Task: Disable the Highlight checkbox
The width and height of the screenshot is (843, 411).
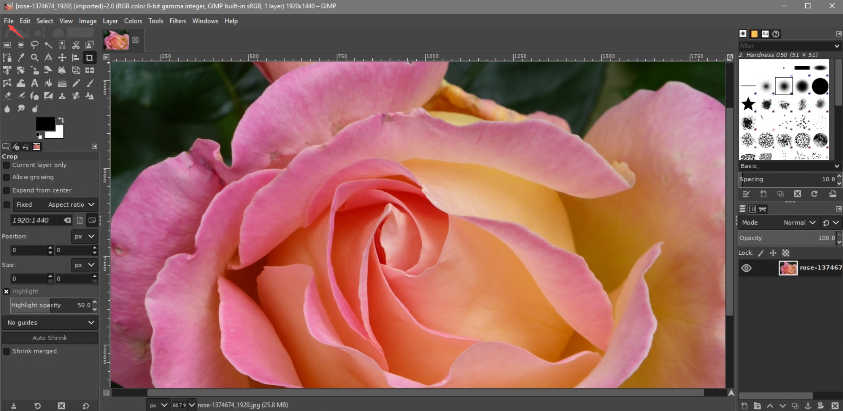Action: tap(6, 292)
